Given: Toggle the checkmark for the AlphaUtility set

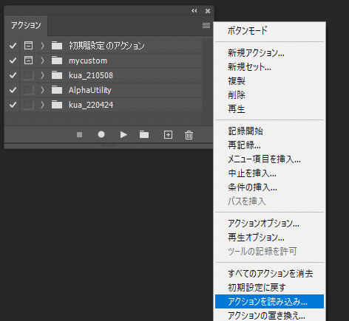Looking at the screenshot, I should click(x=13, y=90).
